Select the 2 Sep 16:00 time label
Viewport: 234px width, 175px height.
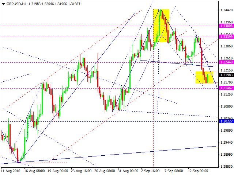coord(150,171)
